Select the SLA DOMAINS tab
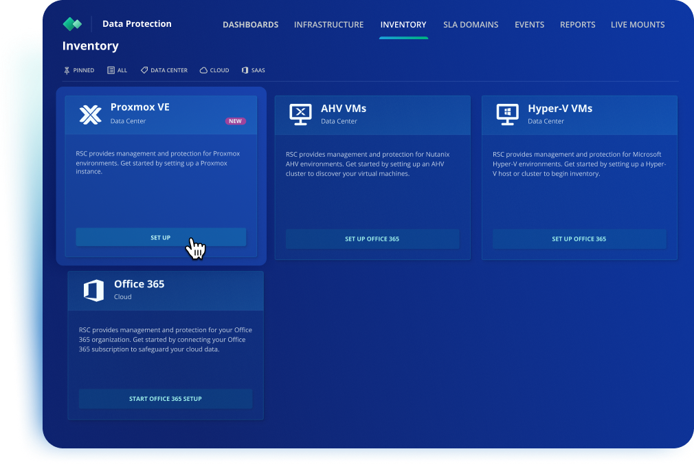This screenshot has width=694, height=469. coord(471,24)
